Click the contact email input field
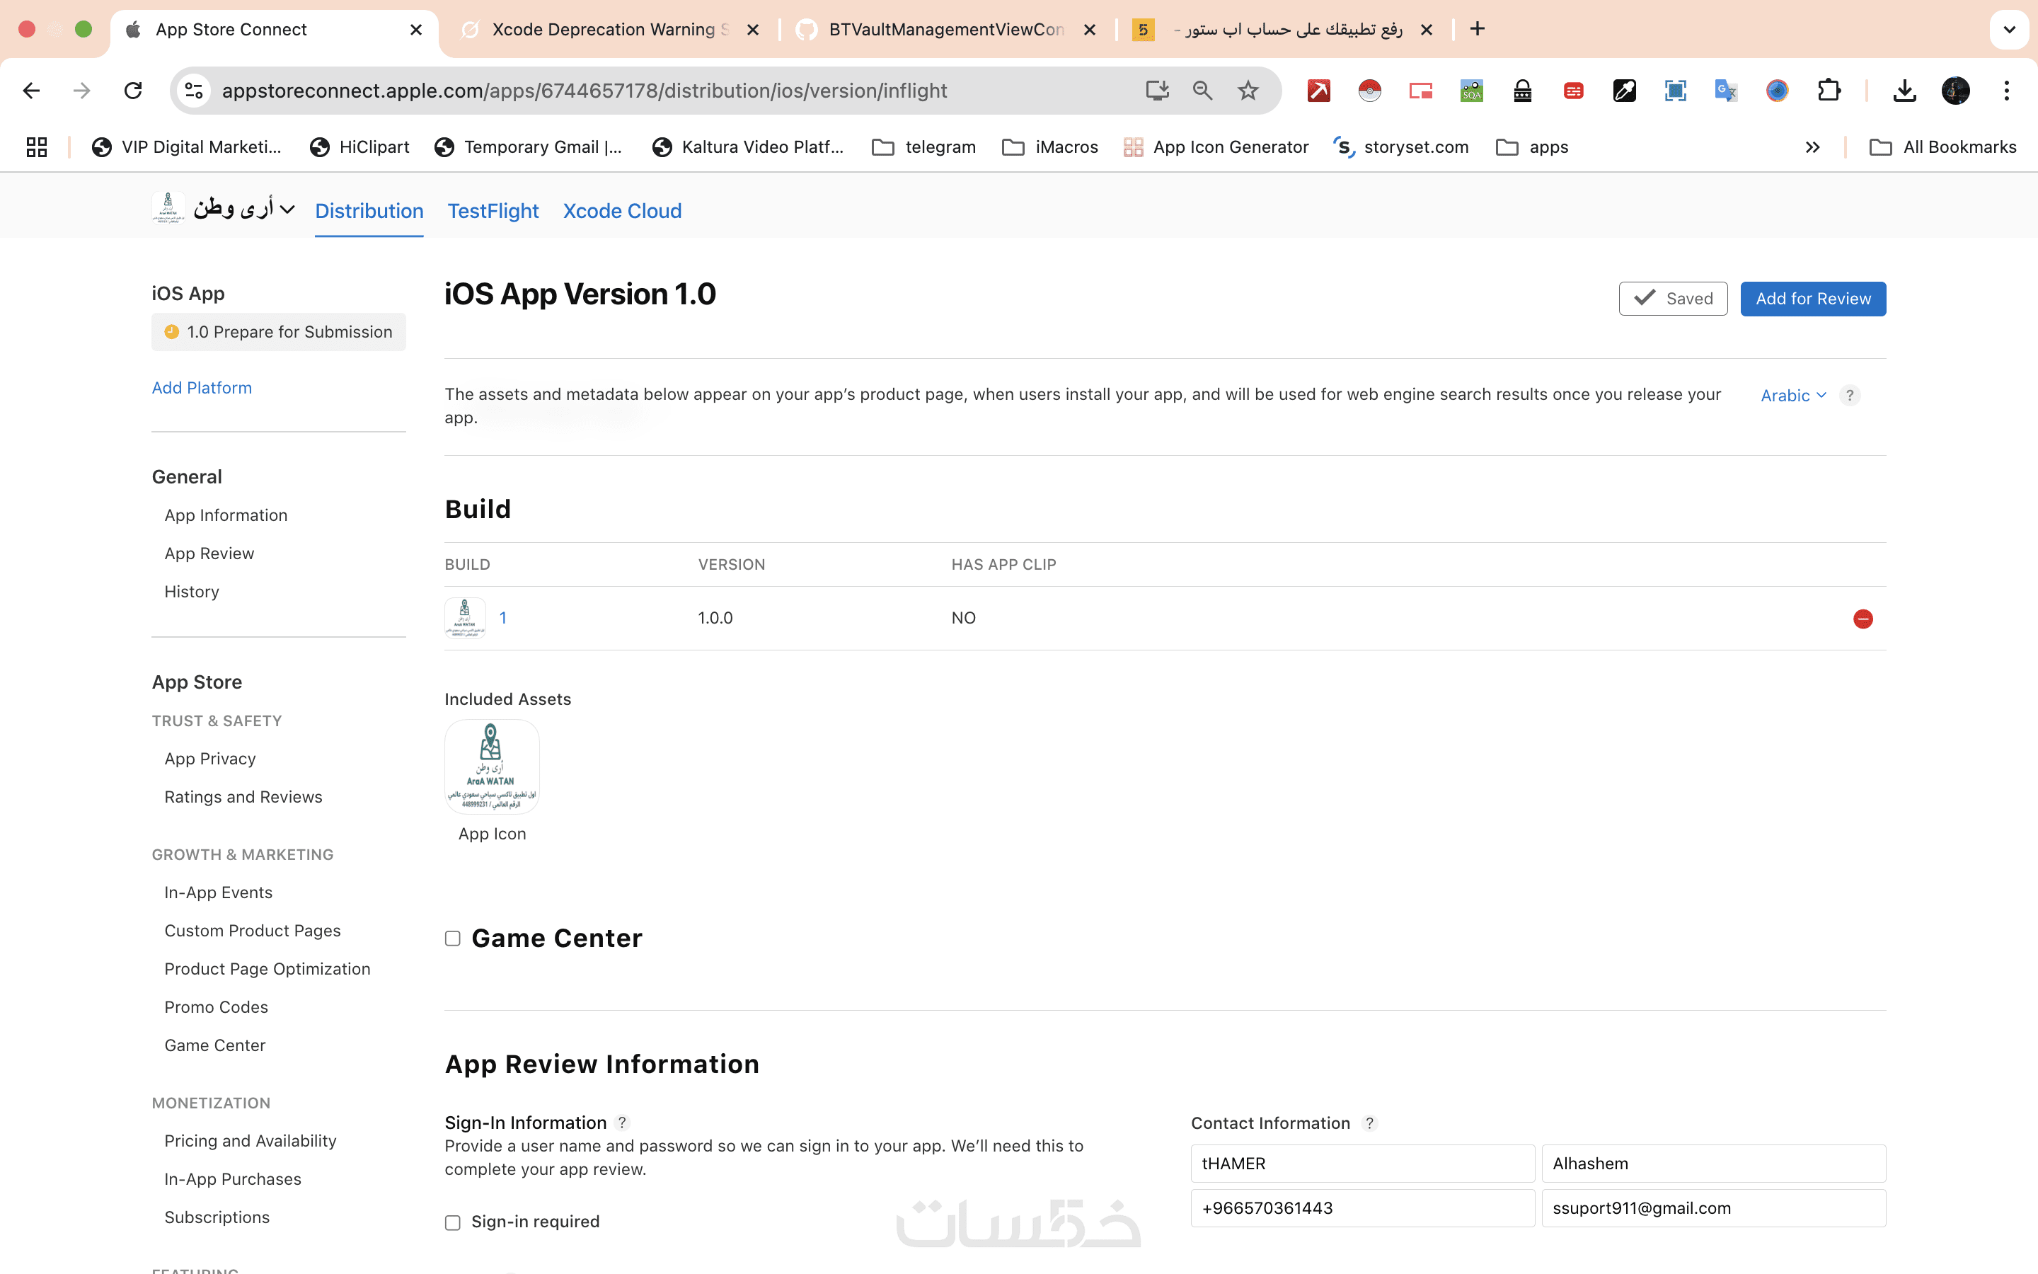The width and height of the screenshot is (2038, 1274). tap(1713, 1208)
